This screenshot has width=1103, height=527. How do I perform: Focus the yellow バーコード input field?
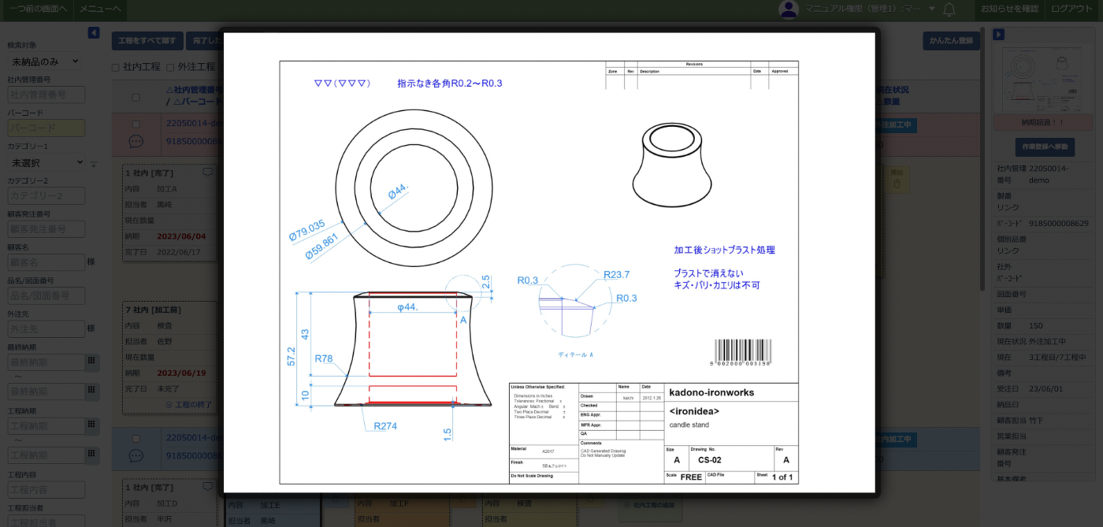tap(46, 128)
